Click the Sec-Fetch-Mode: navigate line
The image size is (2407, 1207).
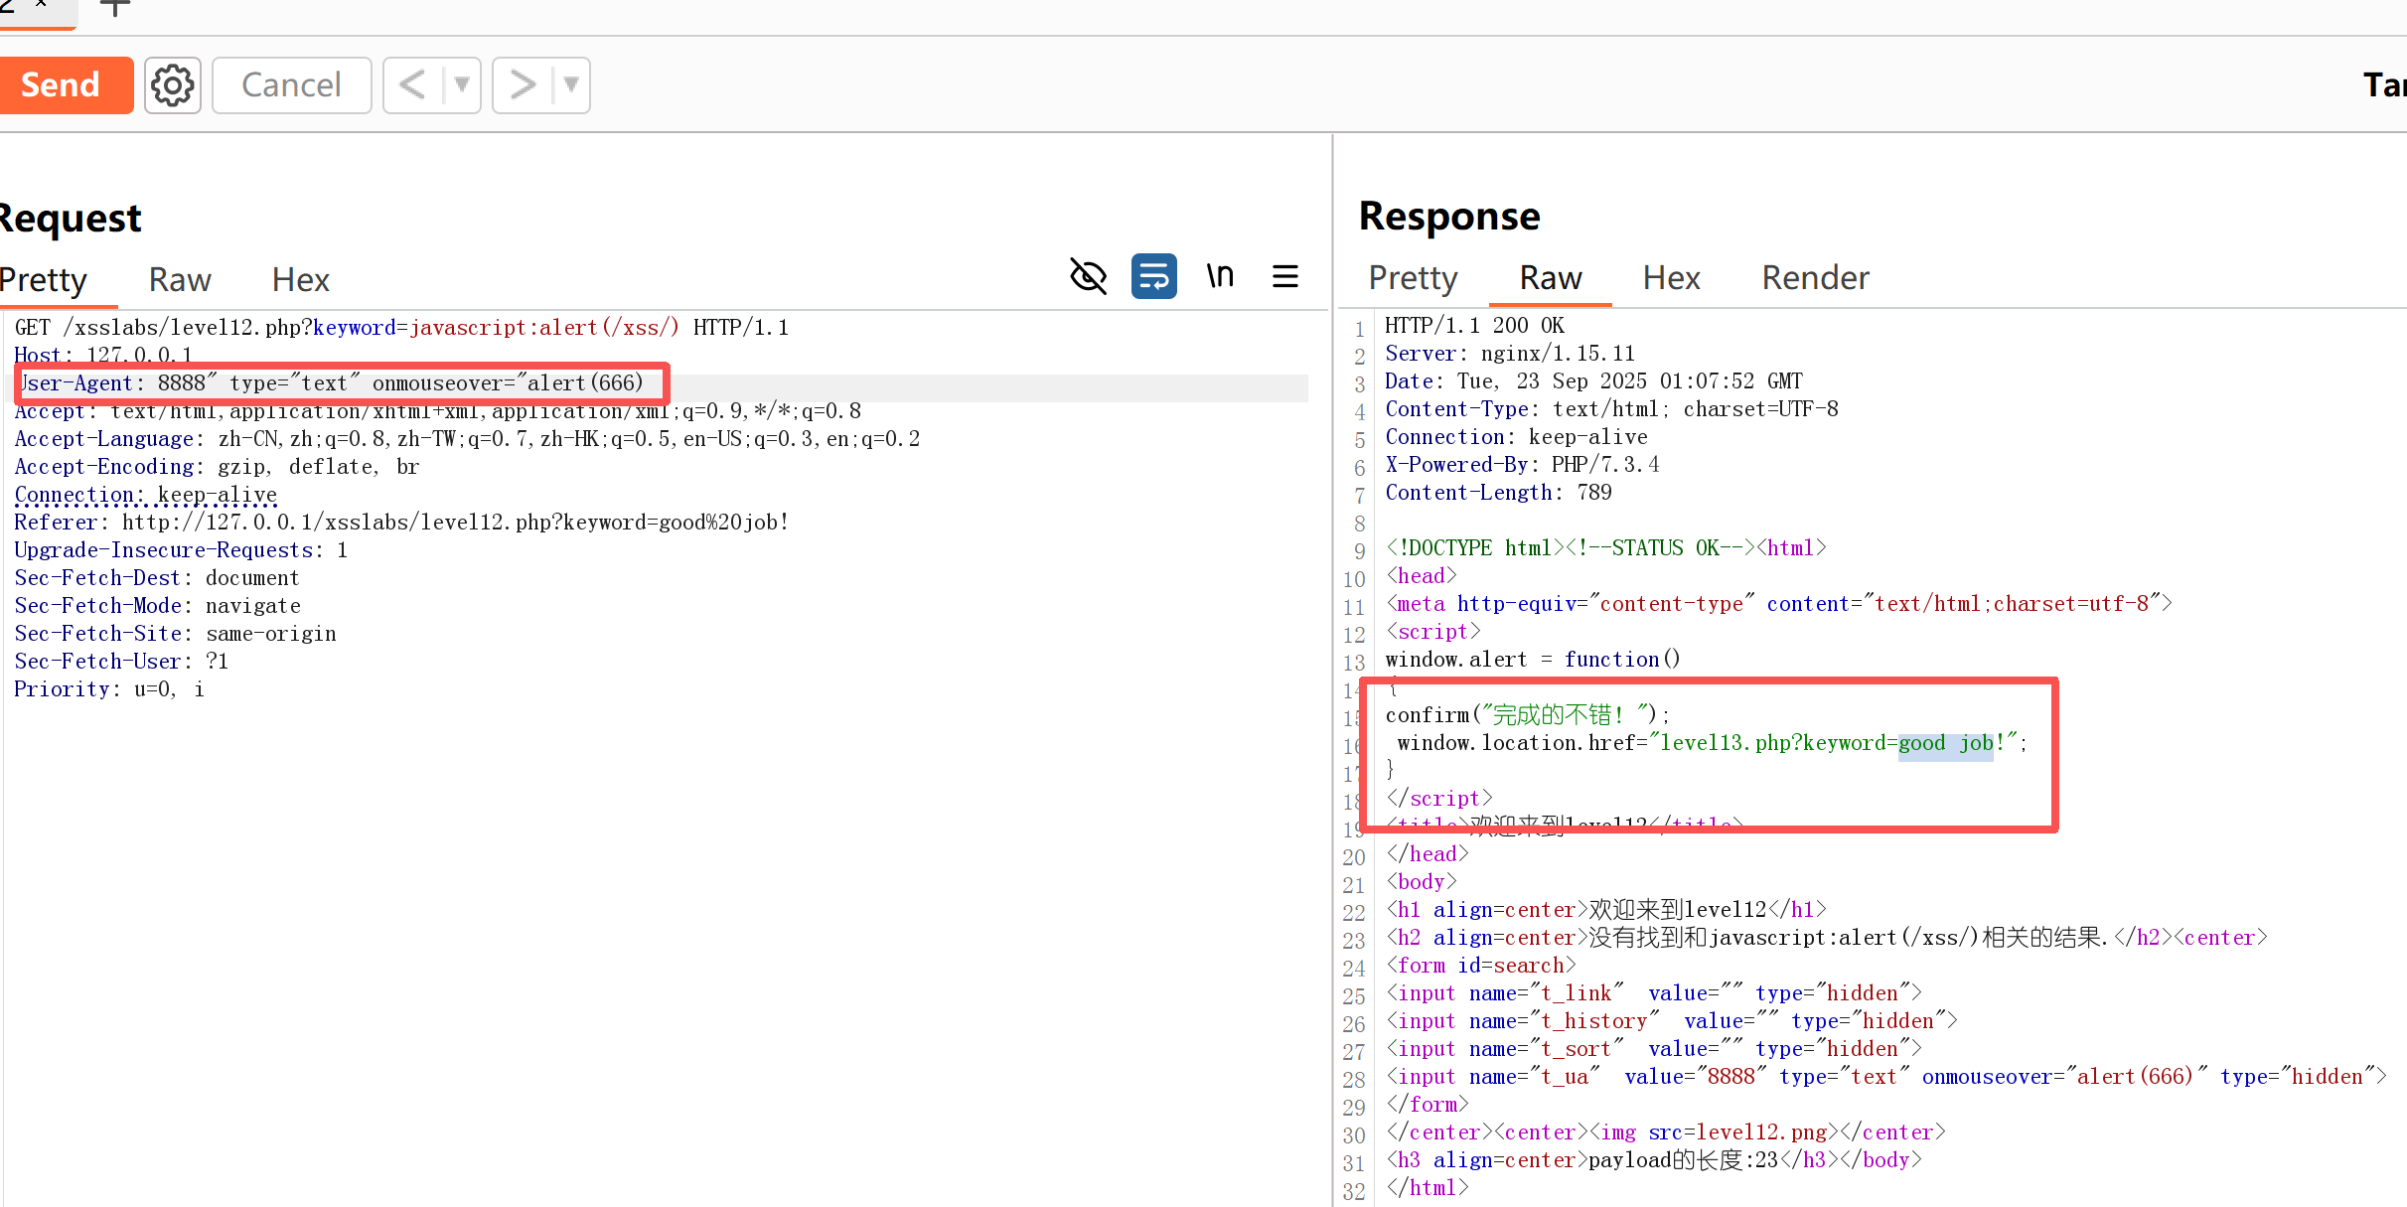tap(157, 606)
